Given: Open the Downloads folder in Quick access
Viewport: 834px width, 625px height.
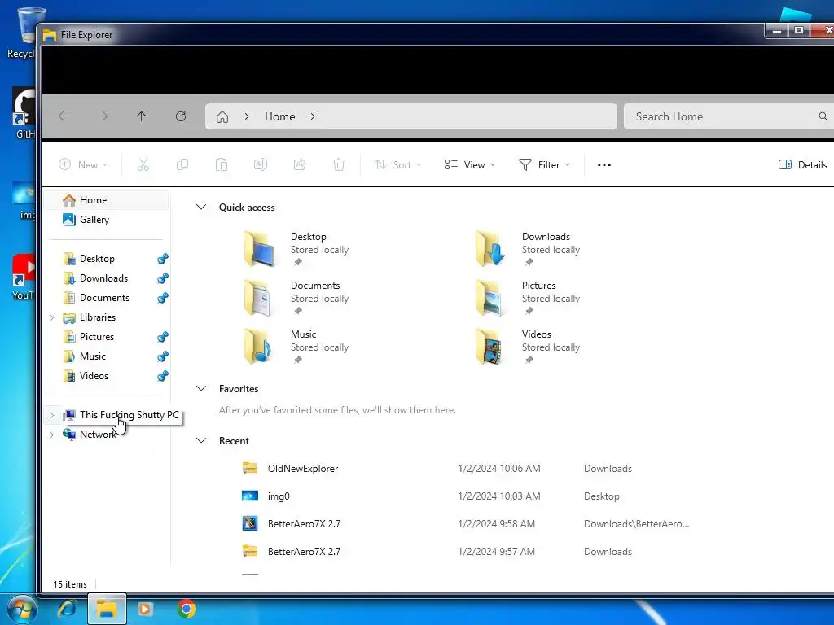Looking at the screenshot, I should pos(529,249).
